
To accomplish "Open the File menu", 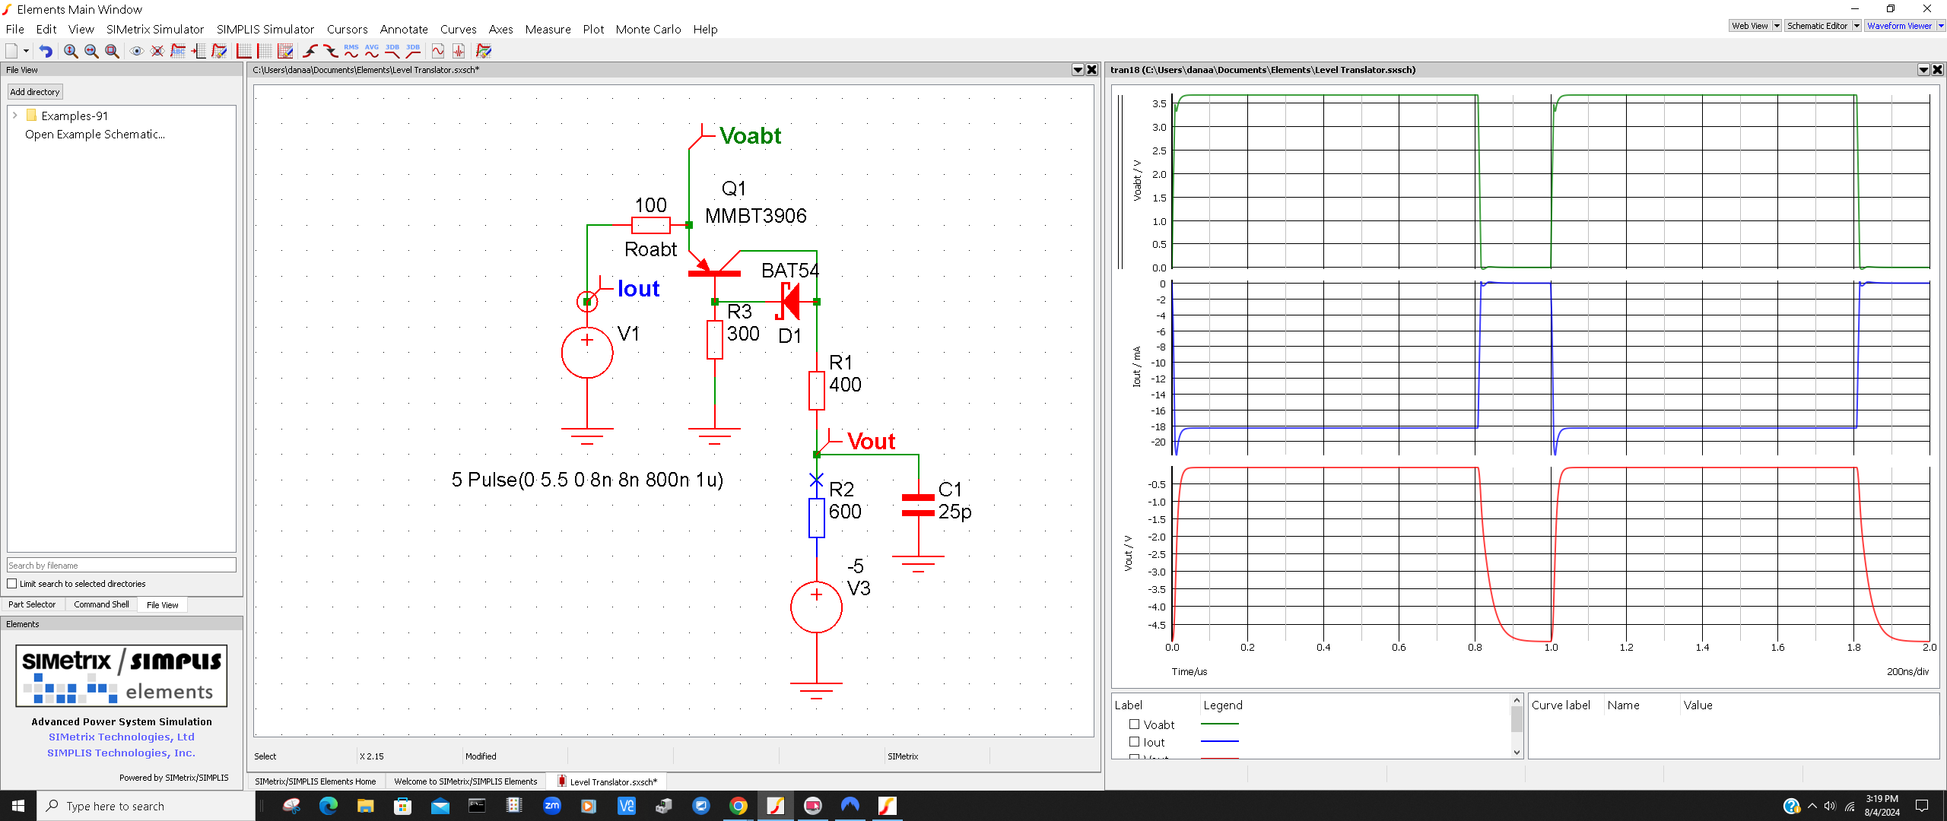I will coord(15,29).
